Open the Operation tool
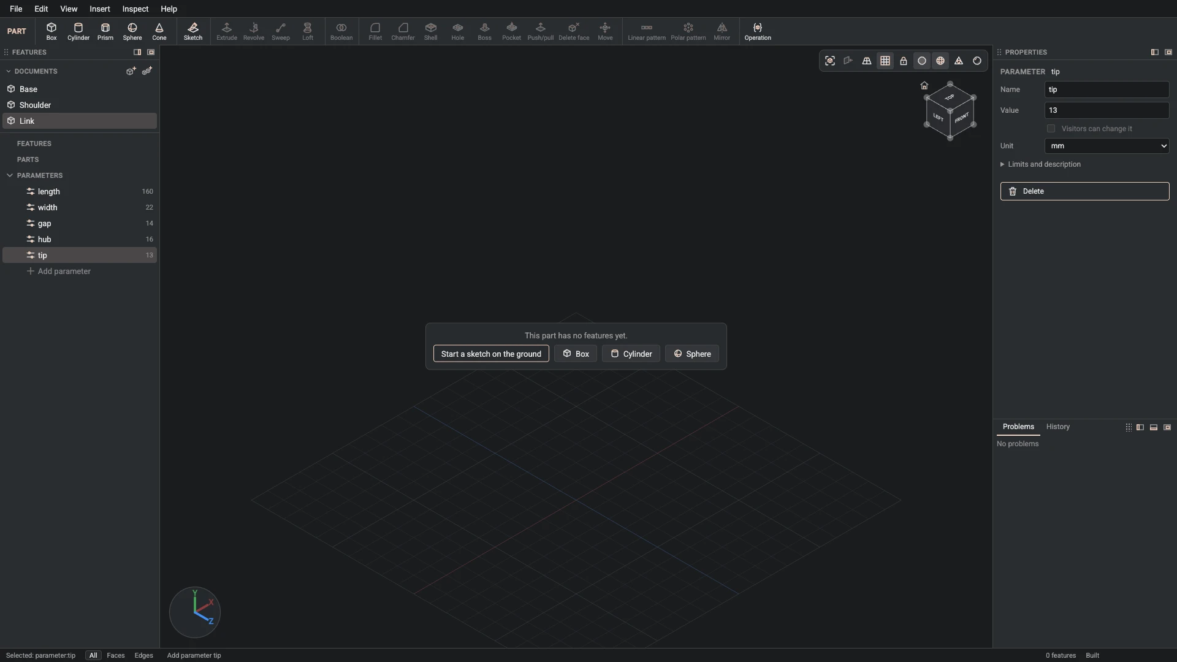Viewport: 1177px width, 662px height. (x=758, y=31)
